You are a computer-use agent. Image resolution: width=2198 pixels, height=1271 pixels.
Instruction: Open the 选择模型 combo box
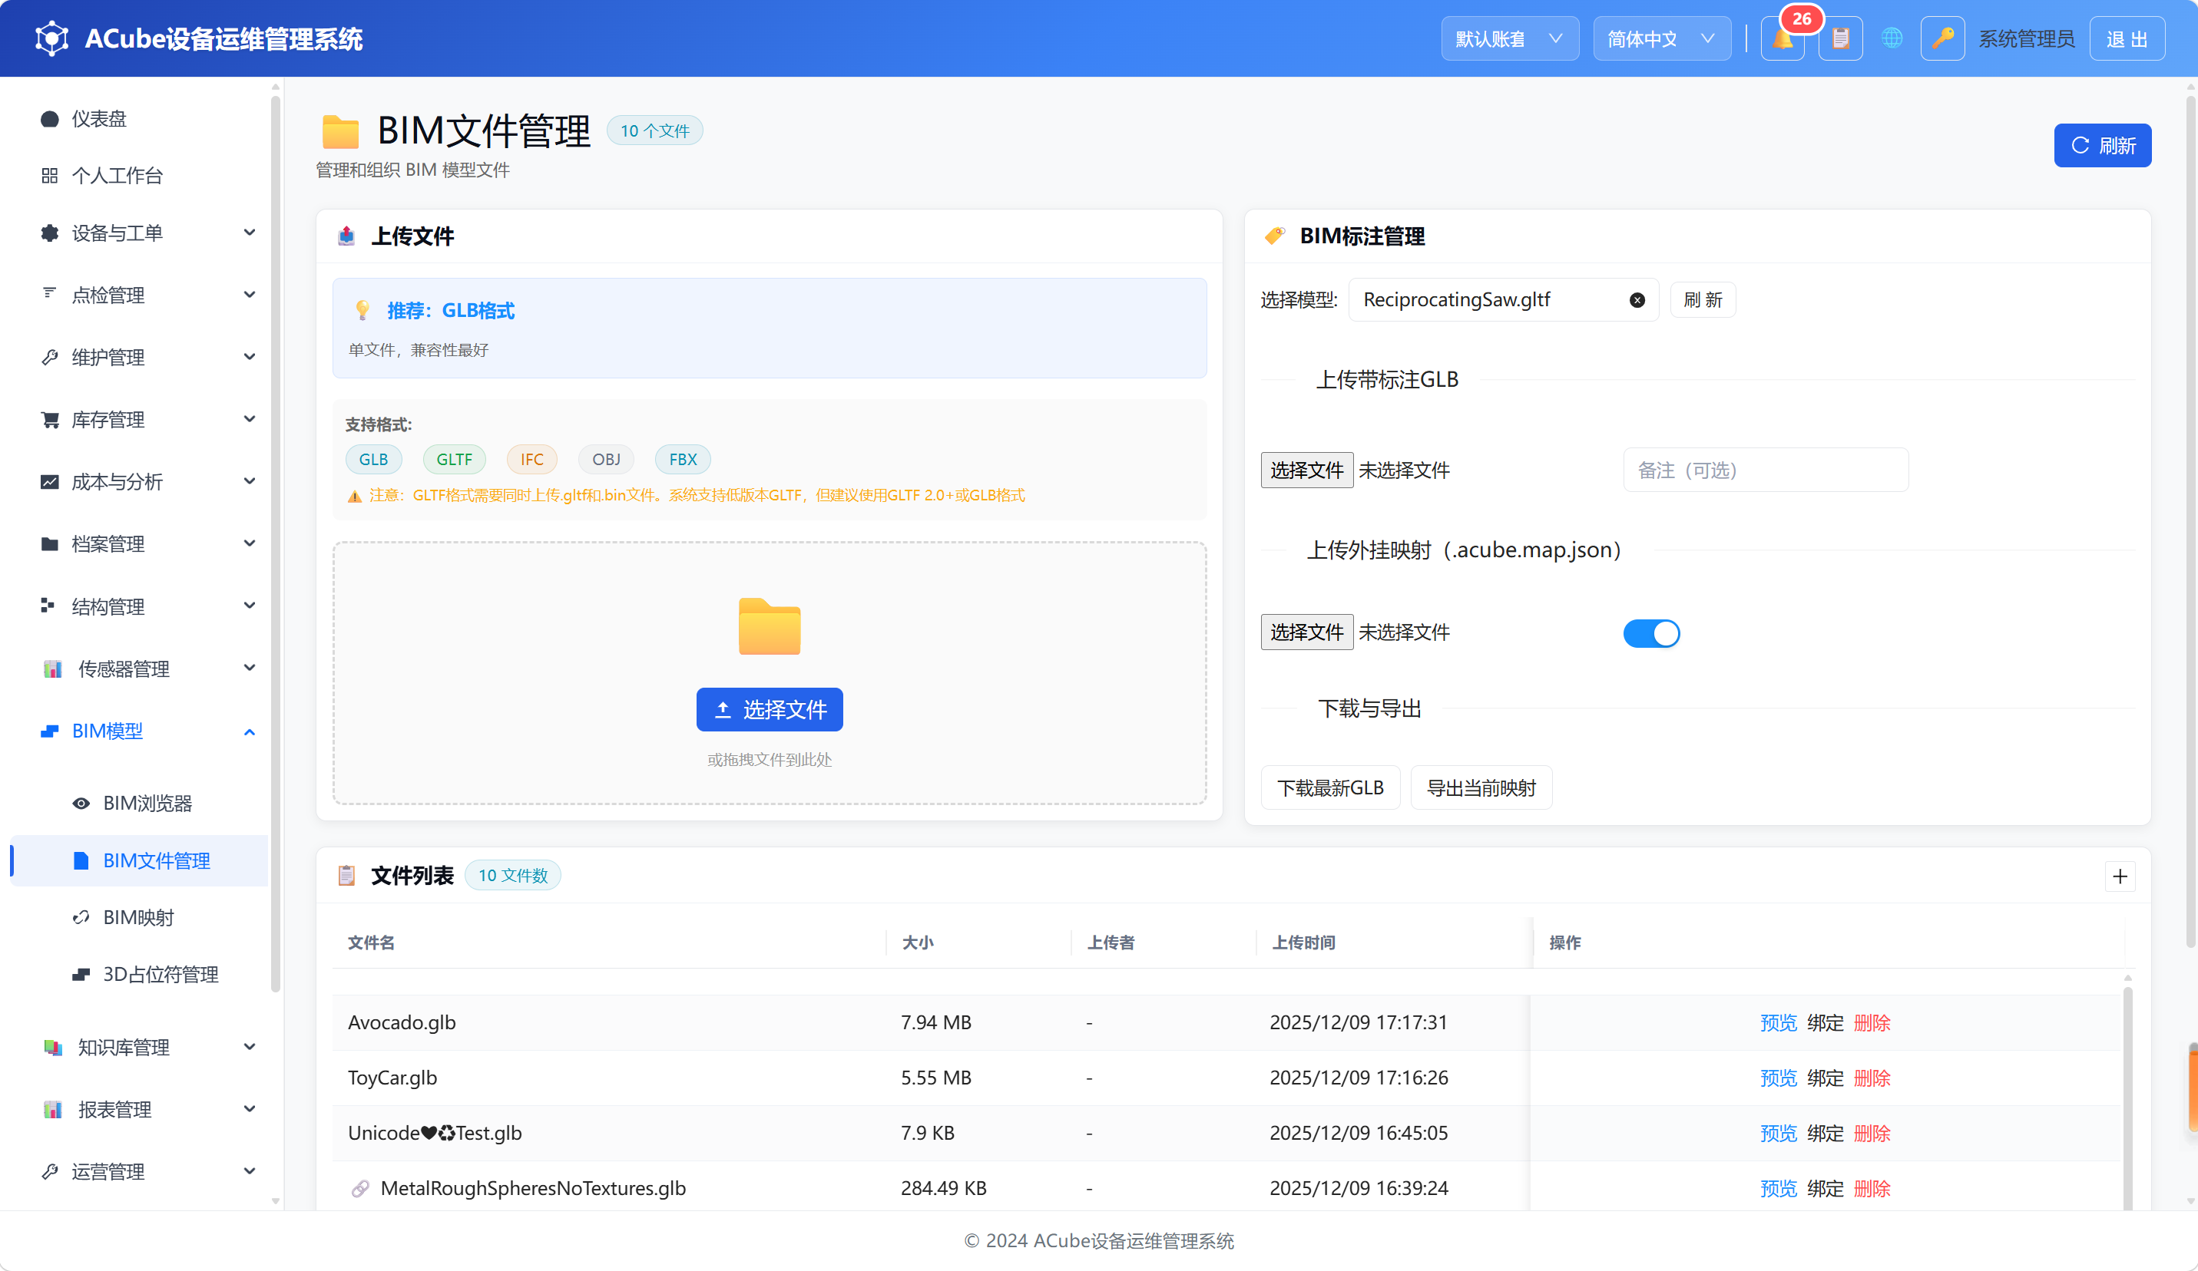point(1503,300)
